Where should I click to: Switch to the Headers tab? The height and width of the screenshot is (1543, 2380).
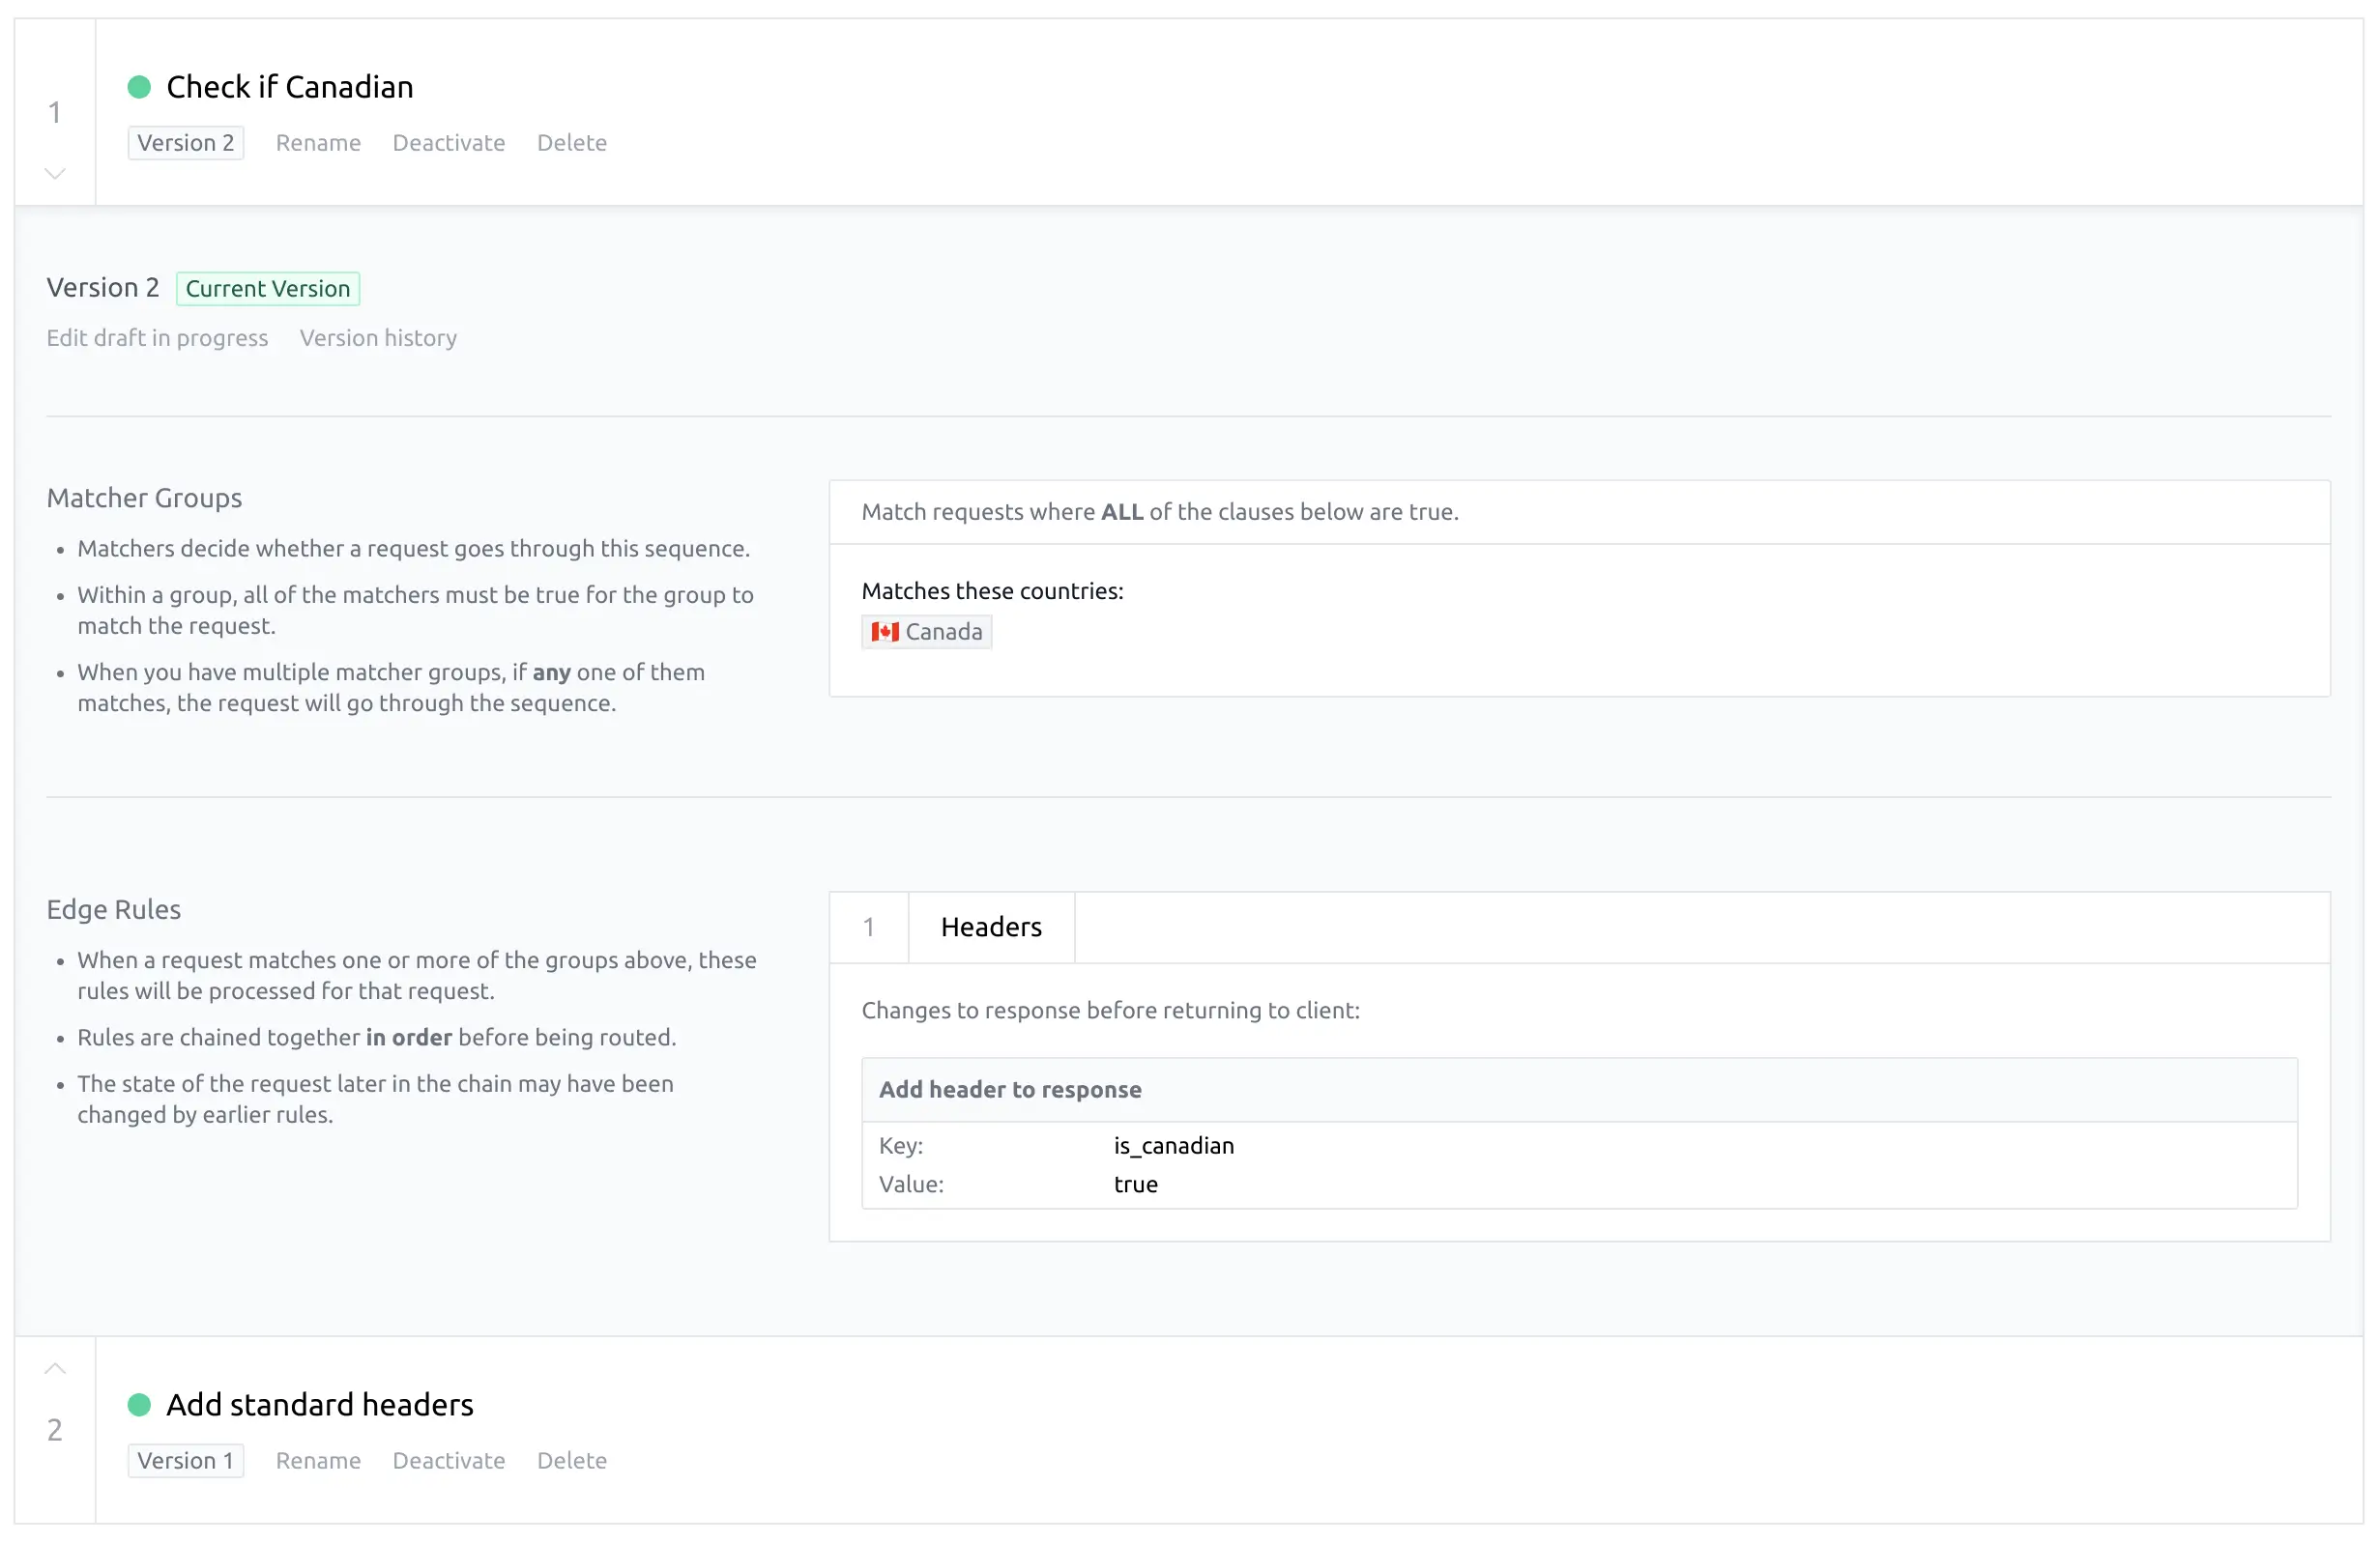[990, 928]
